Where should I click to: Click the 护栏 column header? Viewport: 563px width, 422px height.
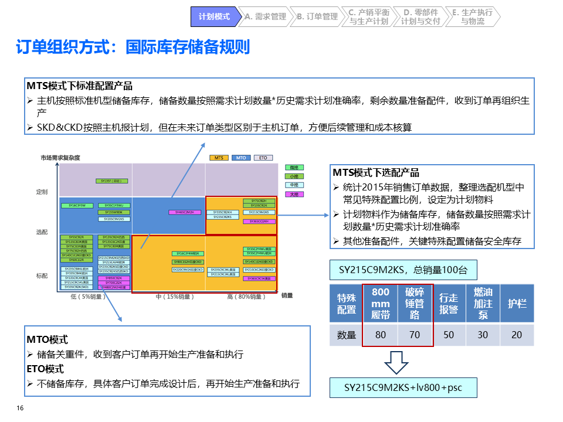(x=517, y=303)
